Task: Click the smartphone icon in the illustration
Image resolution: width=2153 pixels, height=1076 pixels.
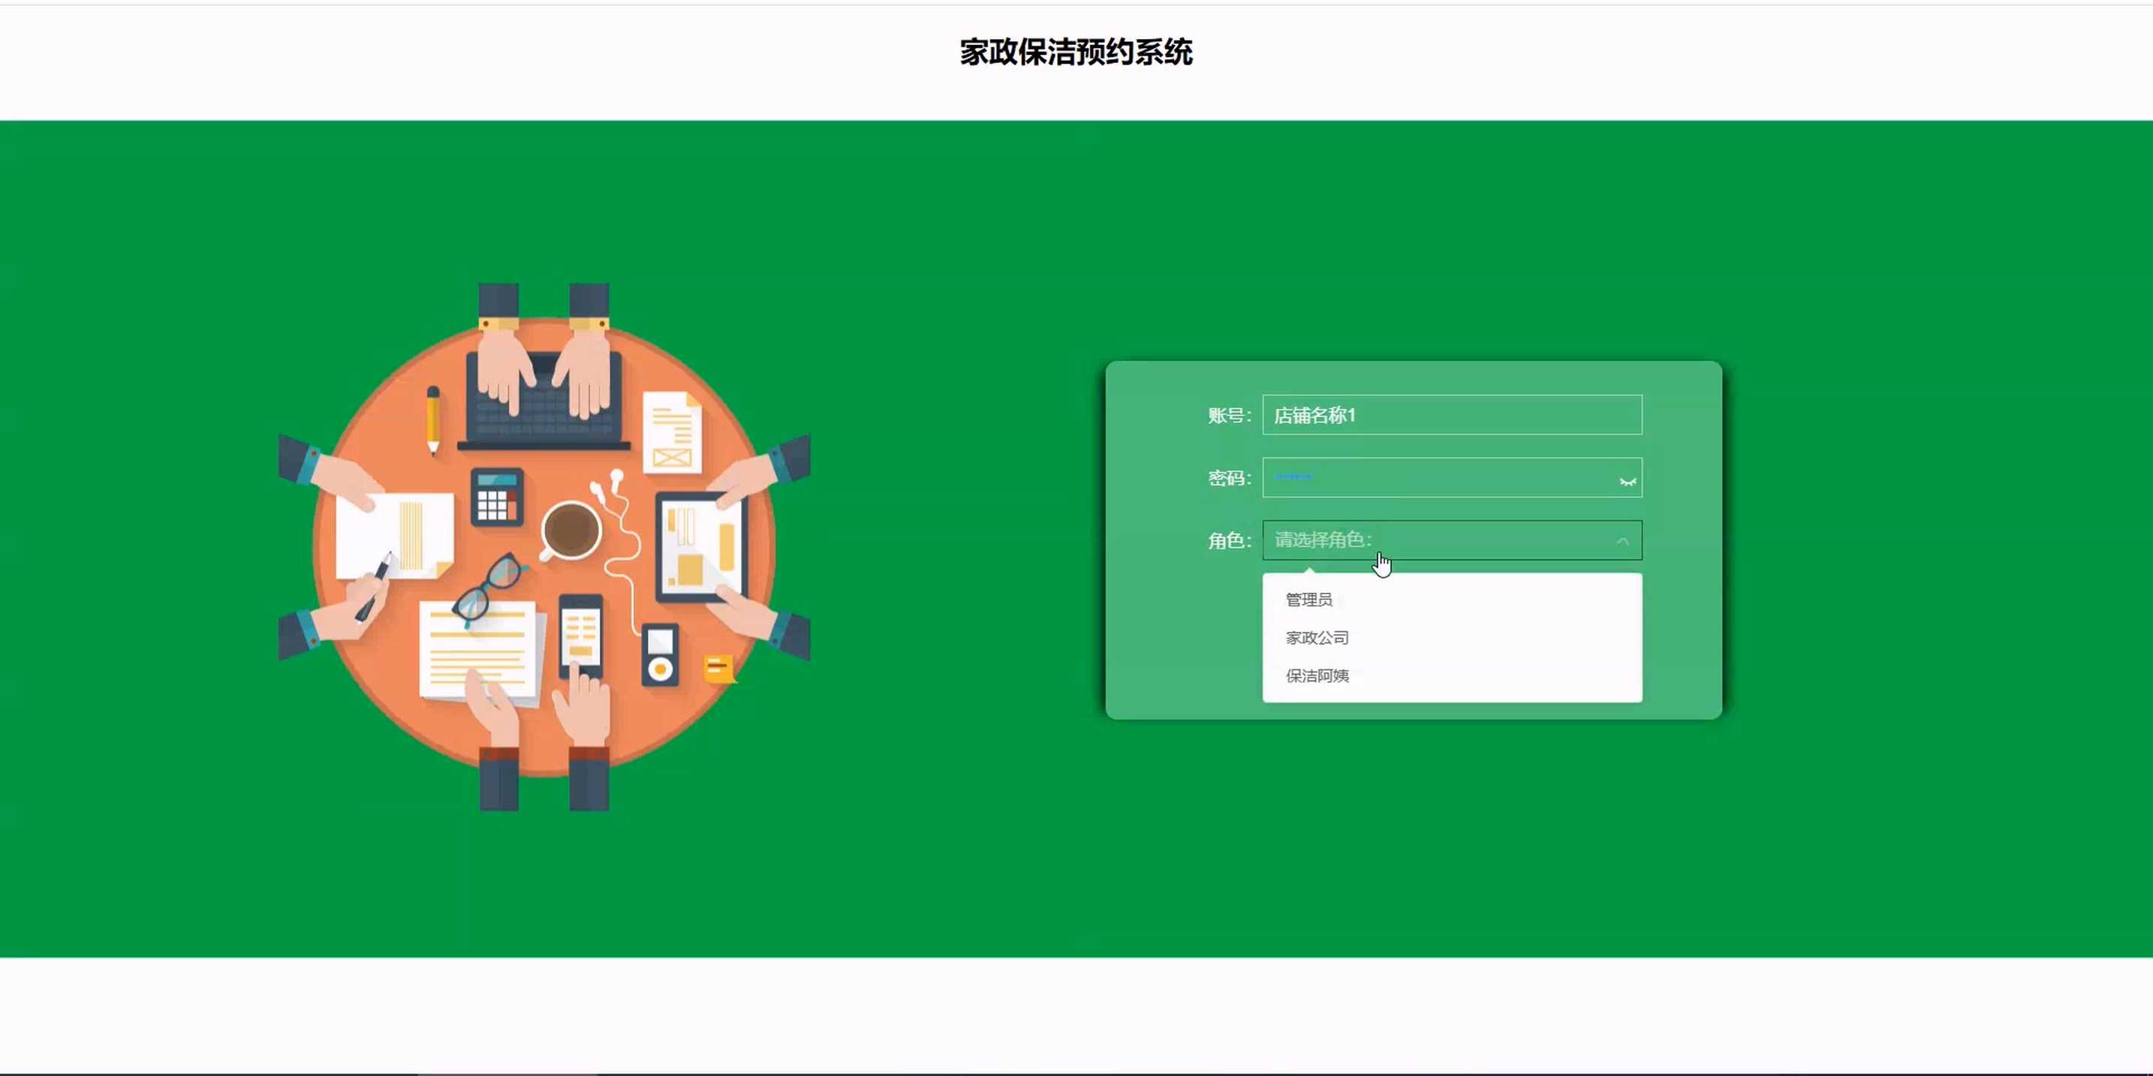Action: coord(580,633)
